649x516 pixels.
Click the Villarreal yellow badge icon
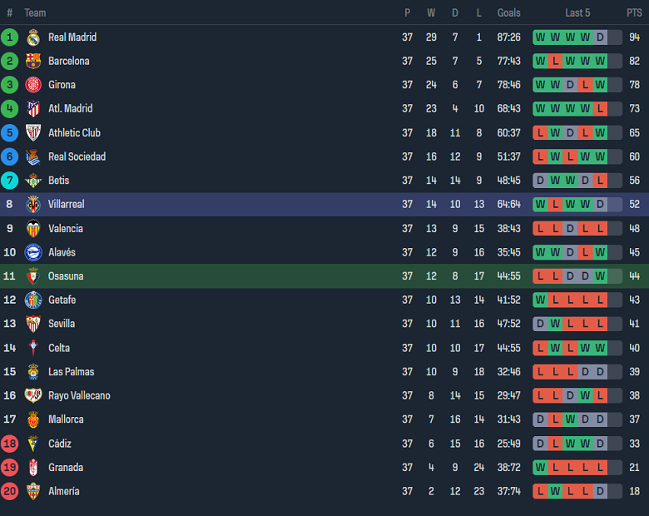(33, 205)
